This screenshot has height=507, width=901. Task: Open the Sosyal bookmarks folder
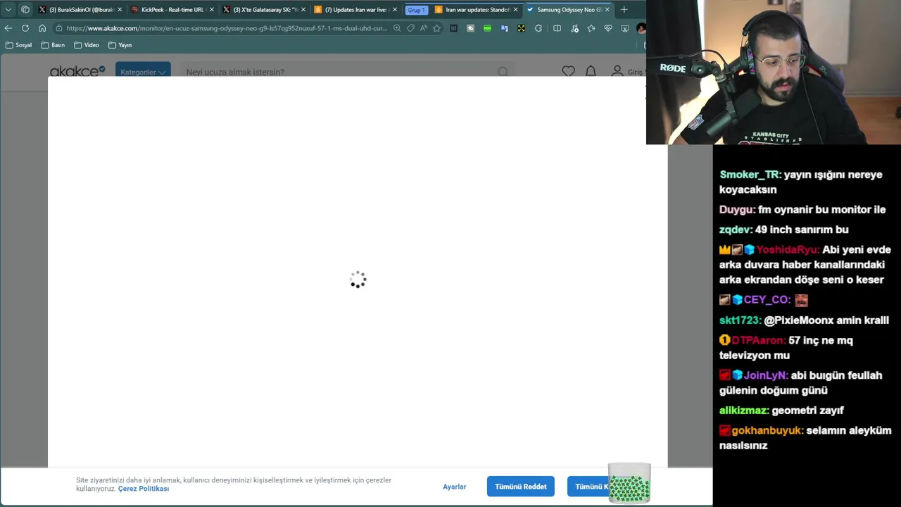tap(18, 45)
